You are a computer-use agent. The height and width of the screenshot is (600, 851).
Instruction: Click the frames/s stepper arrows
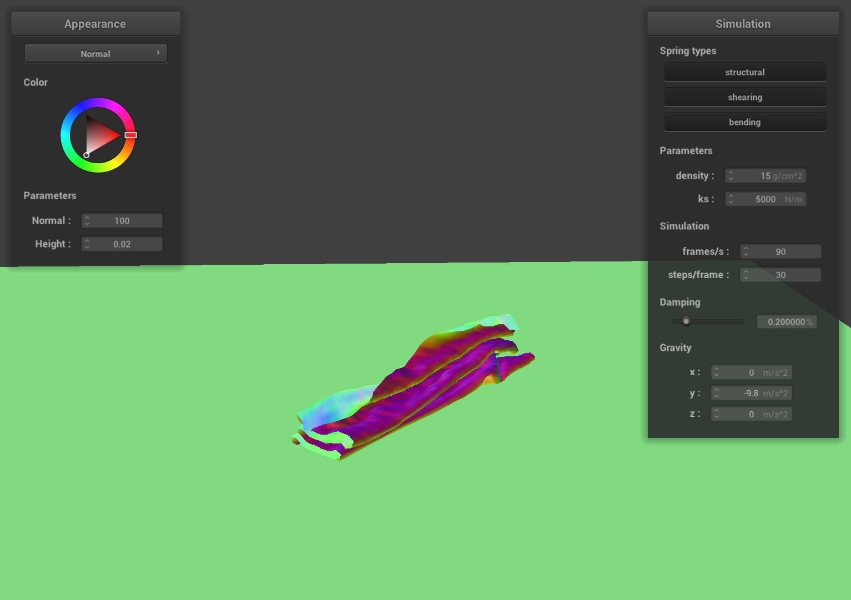(746, 251)
